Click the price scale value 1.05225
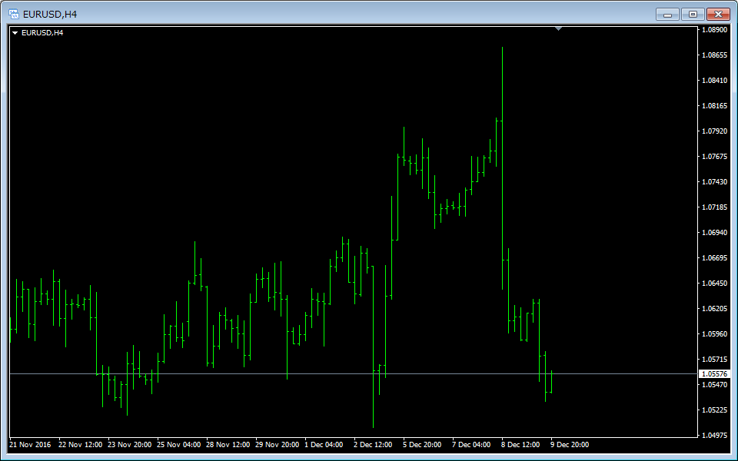The width and height of the screenshot is (738, 461). pyautogui.click(x=714, y=410)
